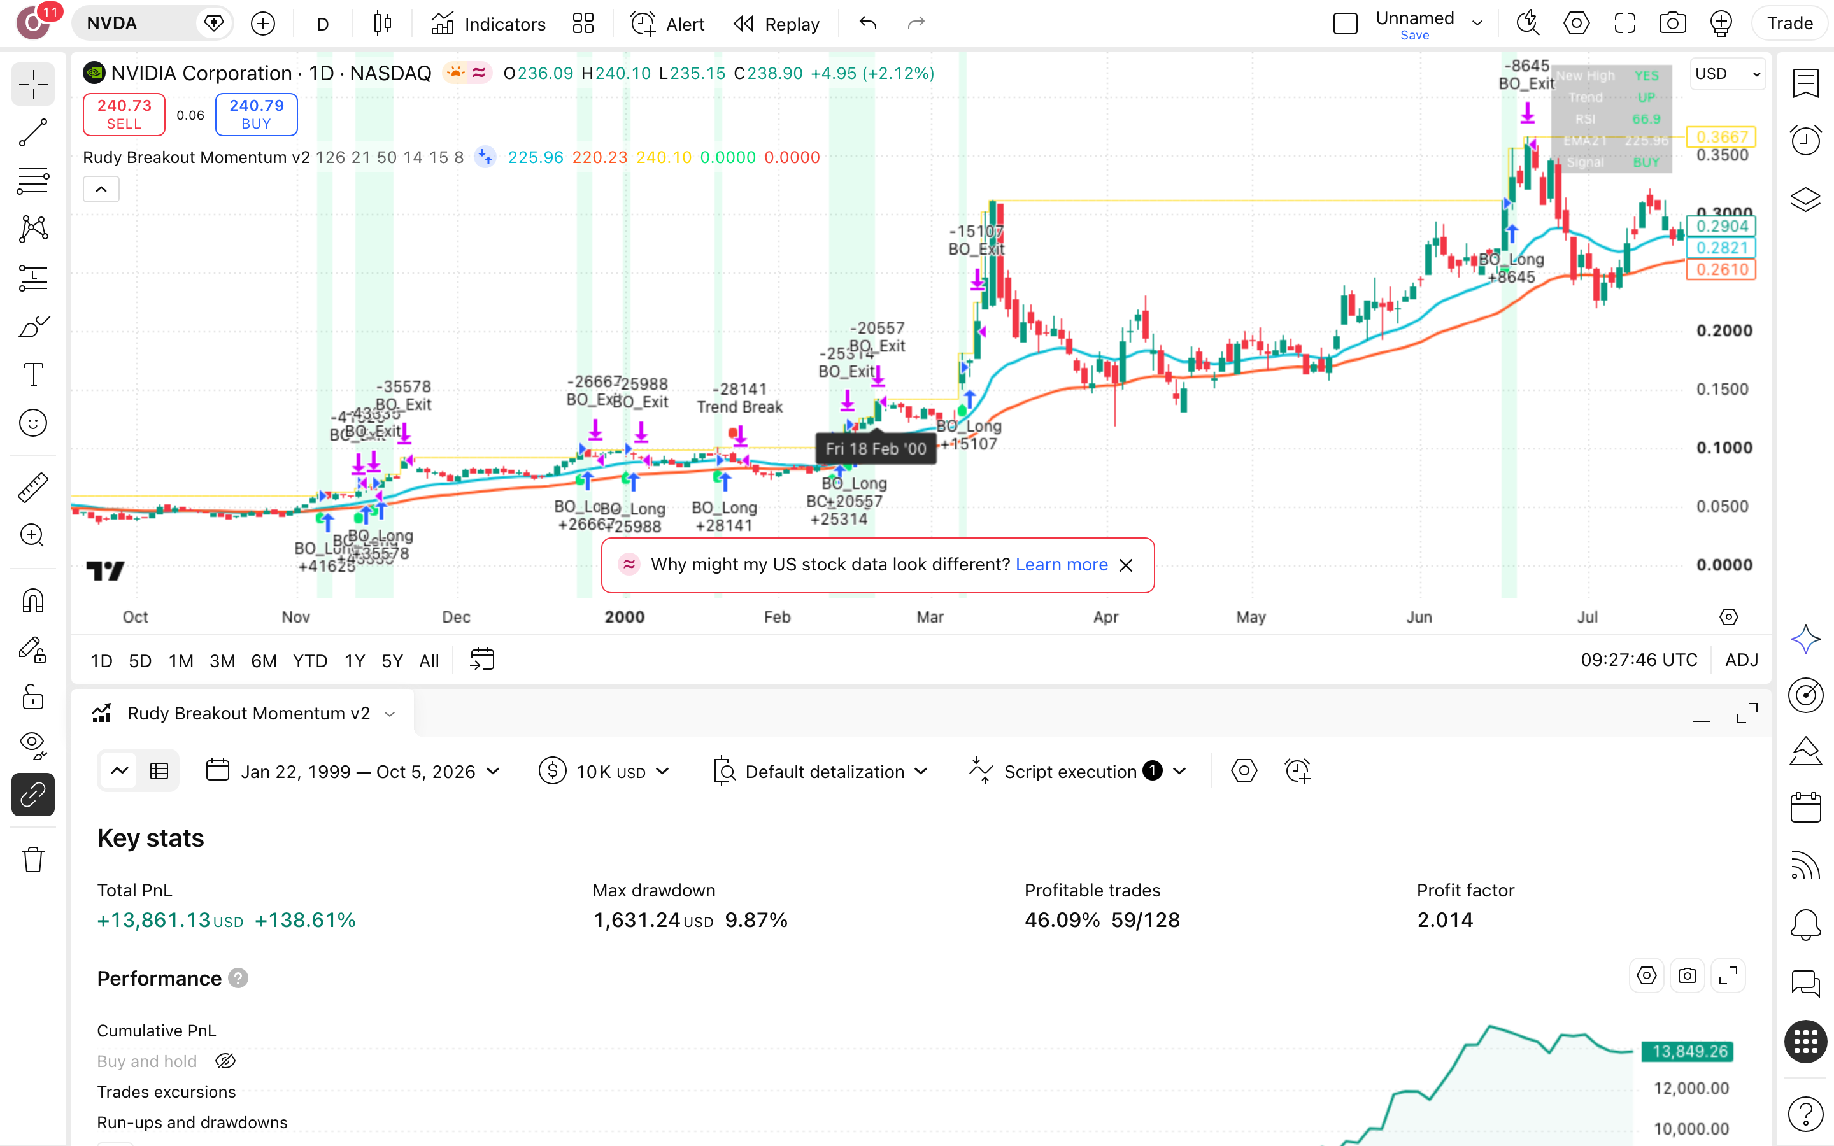Screen dimensions: 1834x1146
Task: Open the emoji icons tool
Action: click(32, 423)
